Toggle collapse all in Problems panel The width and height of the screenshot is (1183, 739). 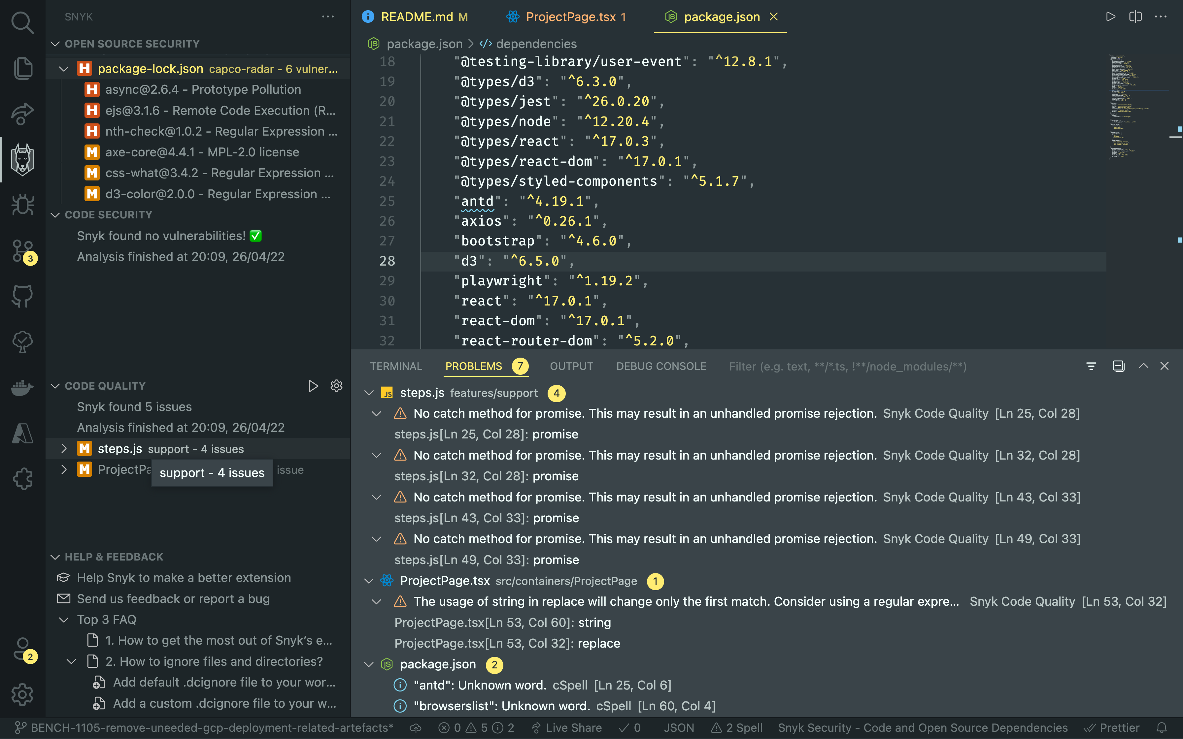click(1119, 366)
